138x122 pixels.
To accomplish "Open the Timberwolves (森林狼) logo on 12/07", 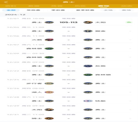I will click(x=49, y=49).
